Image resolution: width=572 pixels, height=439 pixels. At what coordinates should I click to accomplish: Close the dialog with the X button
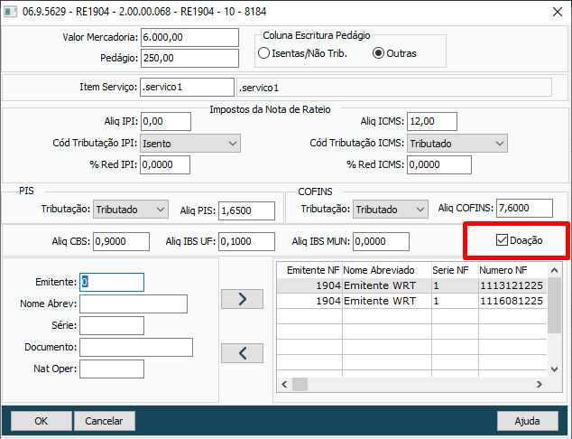point(558,12)
